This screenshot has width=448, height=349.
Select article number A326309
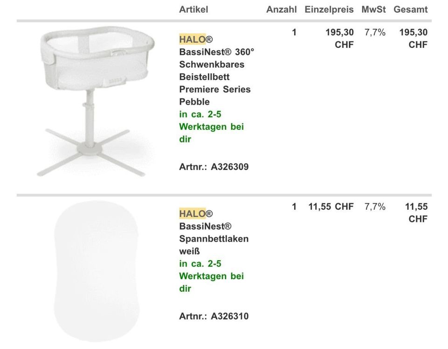coord(229,167)
